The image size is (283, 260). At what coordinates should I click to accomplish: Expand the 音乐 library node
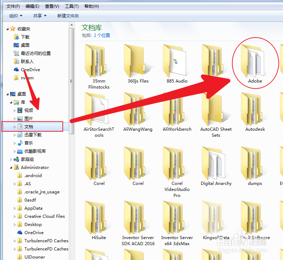point(15,143)
